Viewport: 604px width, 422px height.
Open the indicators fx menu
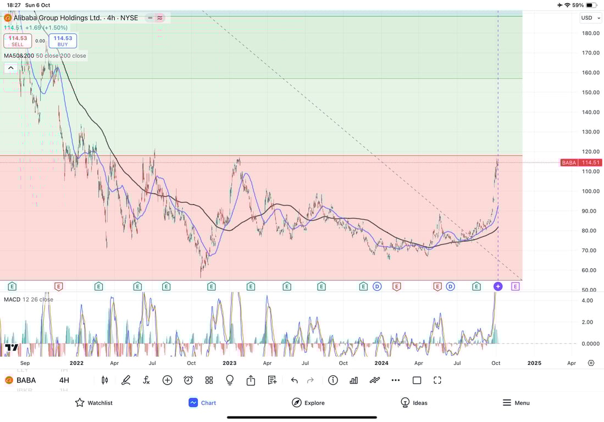[146, 380]
